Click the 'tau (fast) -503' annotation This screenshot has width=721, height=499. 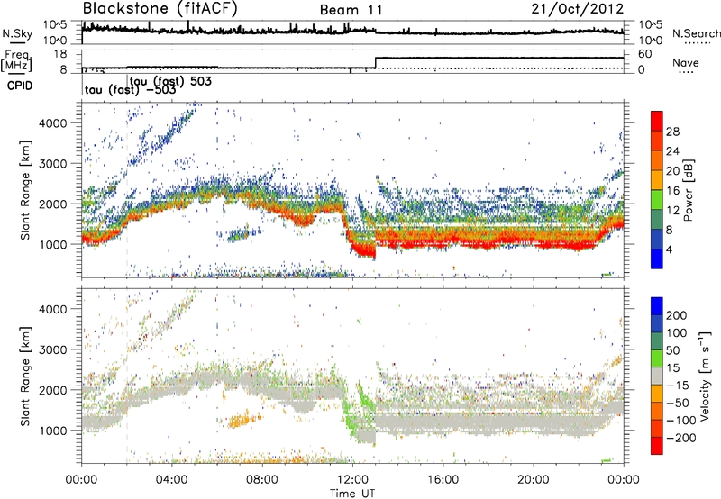(130, 89)
